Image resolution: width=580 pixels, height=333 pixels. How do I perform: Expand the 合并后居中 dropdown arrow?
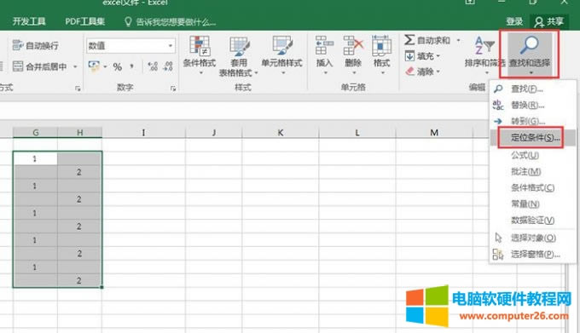click(x=75, y=66)
